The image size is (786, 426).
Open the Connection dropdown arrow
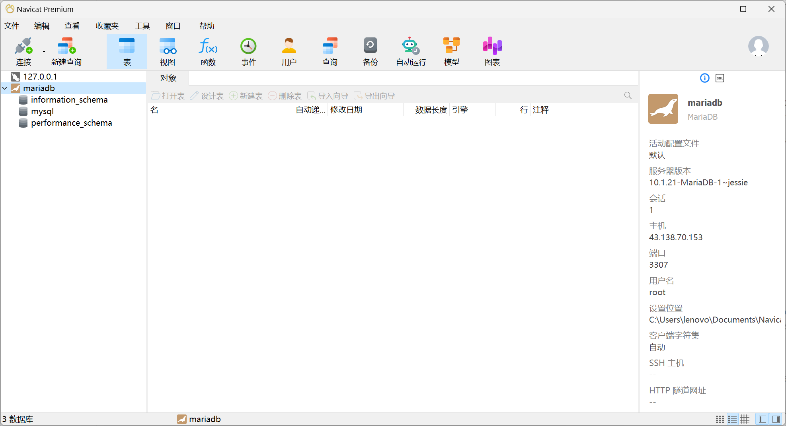click(x=44, y=52)
